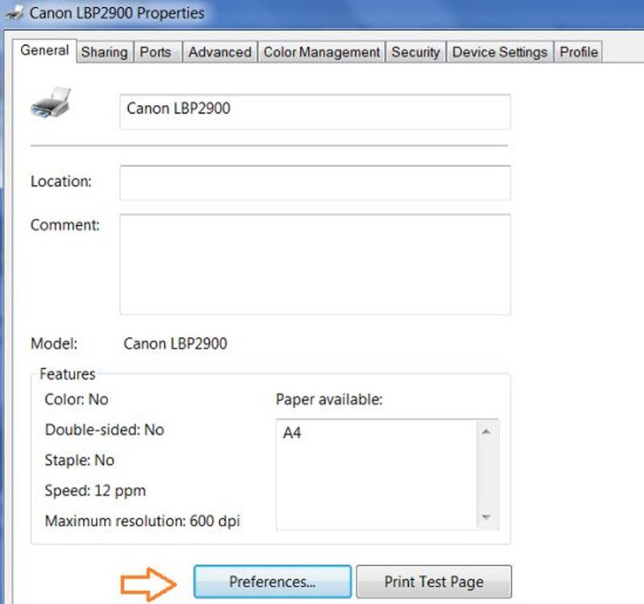This screenshot has width=644, height=604.
Task: Click the printer icon beside the name field
Action: pyautogui.click(x=52, y=104)
